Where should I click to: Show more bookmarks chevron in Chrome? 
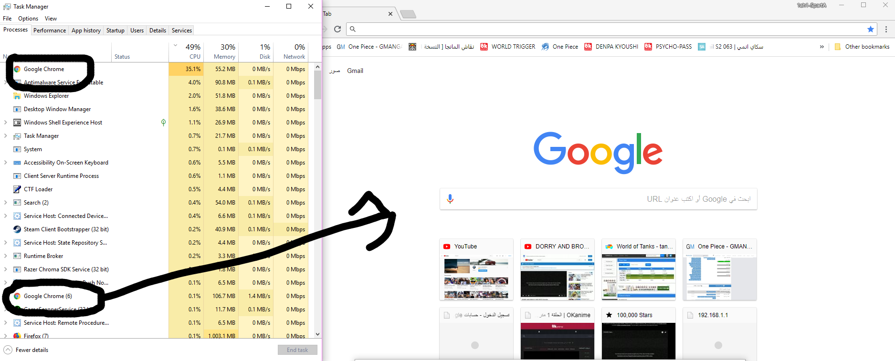pos(822,47)
